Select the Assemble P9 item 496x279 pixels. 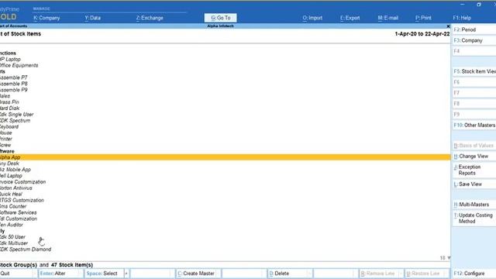14,90
